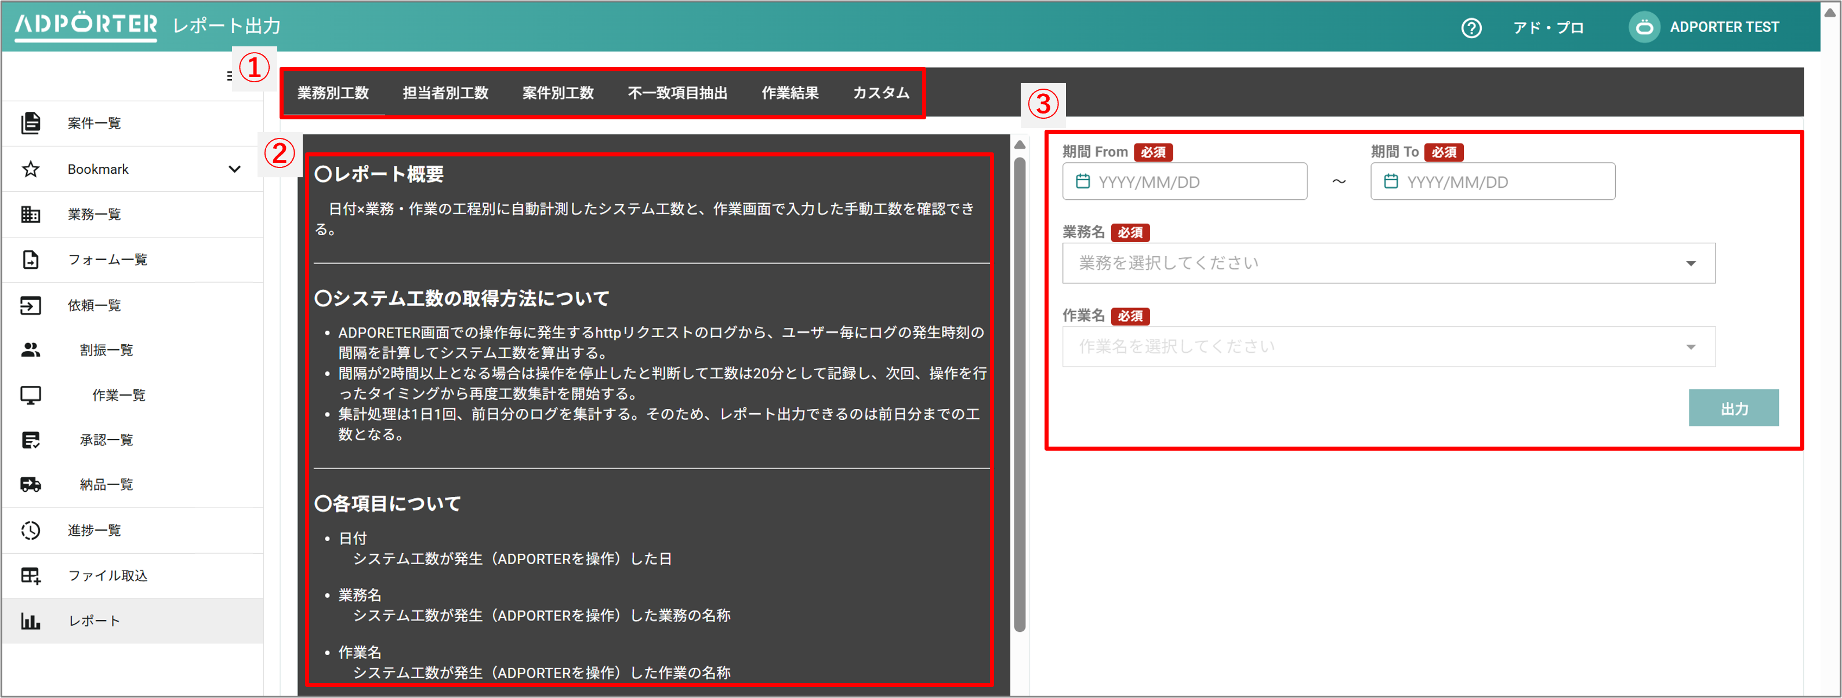Open 作業一覧 via the monitor icon
This screenshot has height=698, width=1842.
pos(30,394)
